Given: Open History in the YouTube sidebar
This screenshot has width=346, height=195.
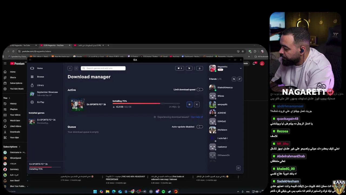Looking at the screenshot, I should 13,103.
